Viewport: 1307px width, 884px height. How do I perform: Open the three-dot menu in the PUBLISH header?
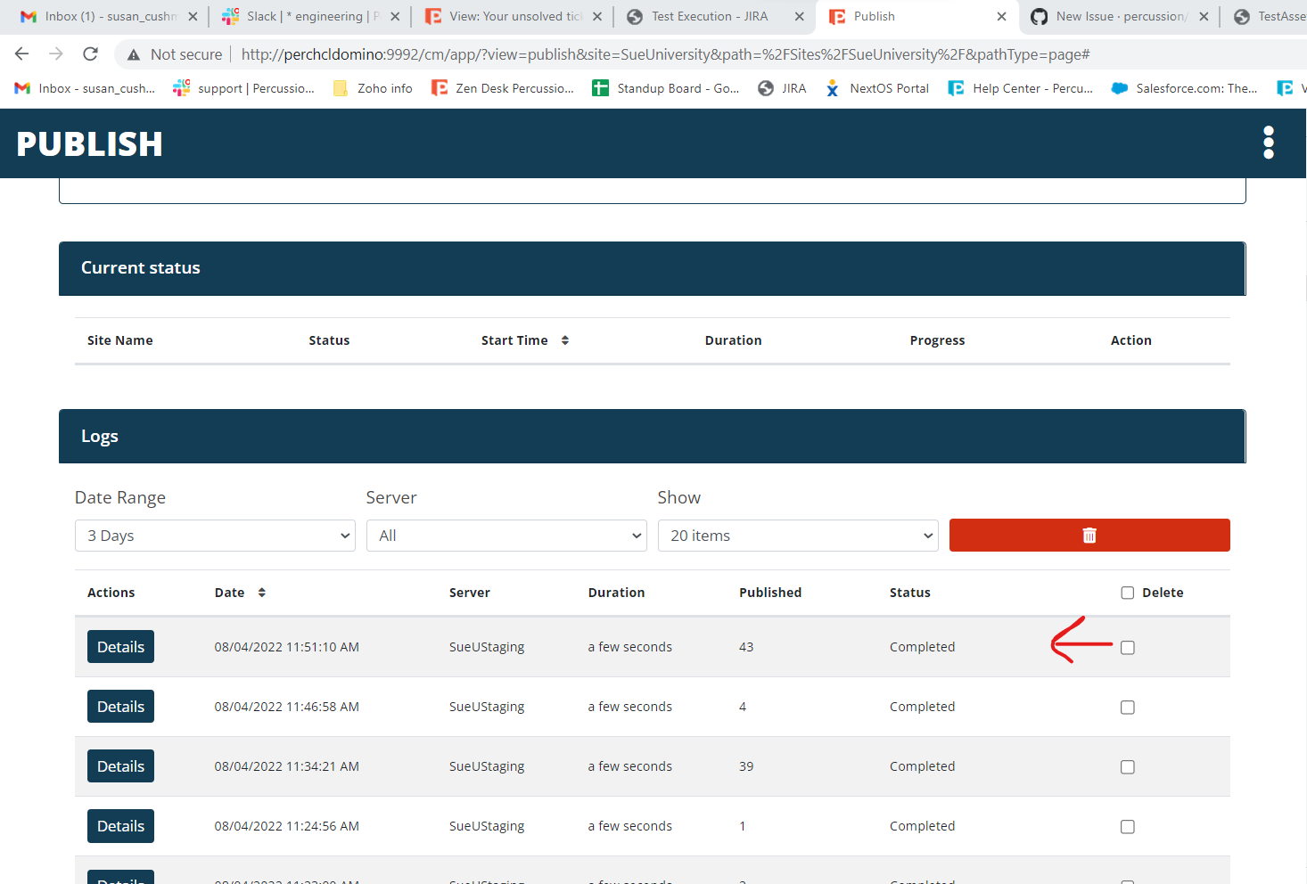(1268, 143)
